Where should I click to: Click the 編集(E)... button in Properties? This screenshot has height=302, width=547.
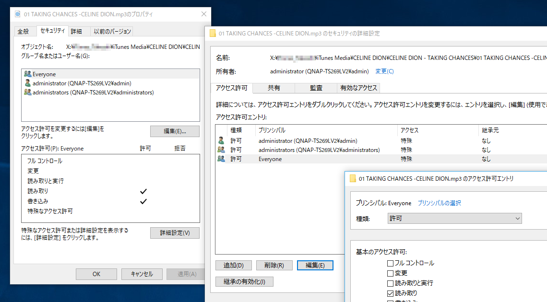(x=175, y=131)
